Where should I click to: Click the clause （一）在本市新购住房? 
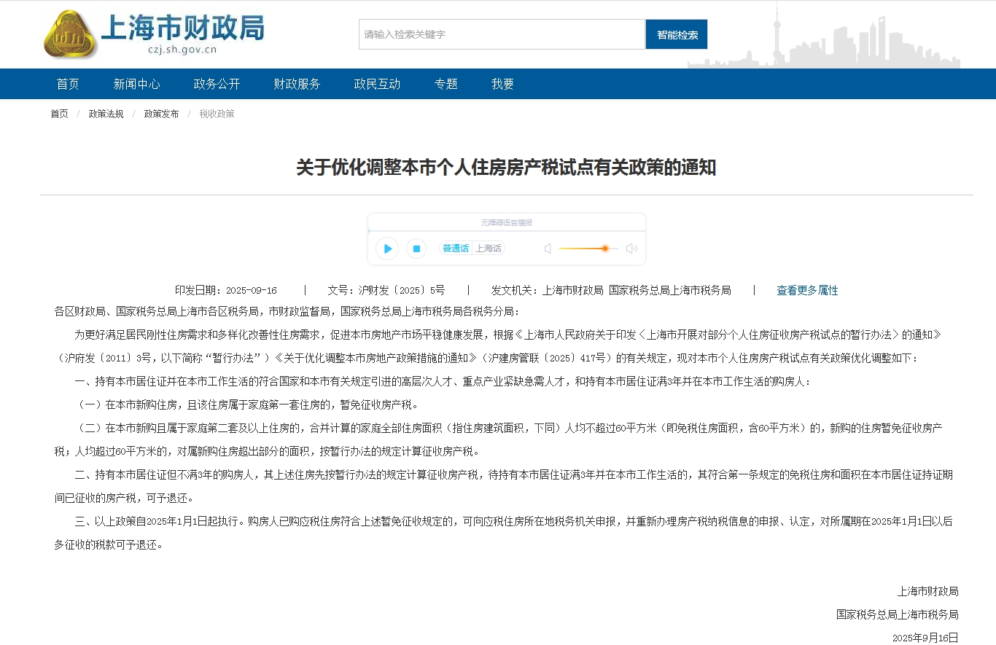click(247, 404)
